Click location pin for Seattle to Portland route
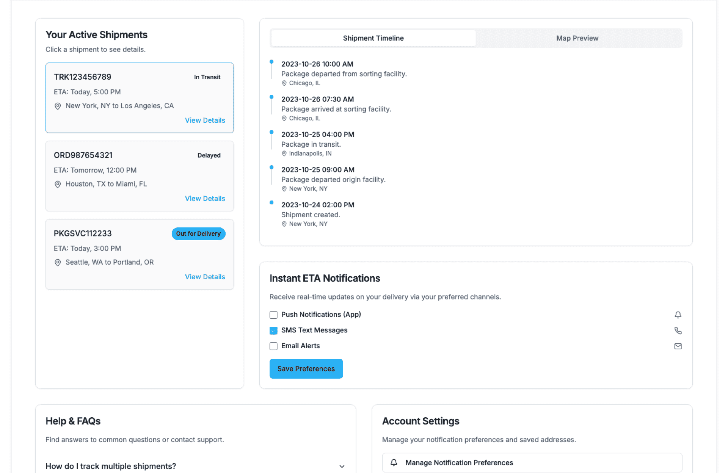This screenshot has width=728, height=473. pos(58,263)
